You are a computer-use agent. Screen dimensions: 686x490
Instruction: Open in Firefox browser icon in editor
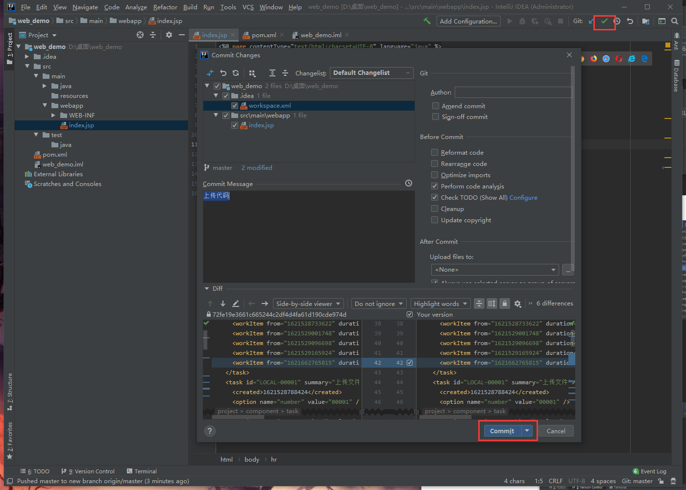pos(593,59)
